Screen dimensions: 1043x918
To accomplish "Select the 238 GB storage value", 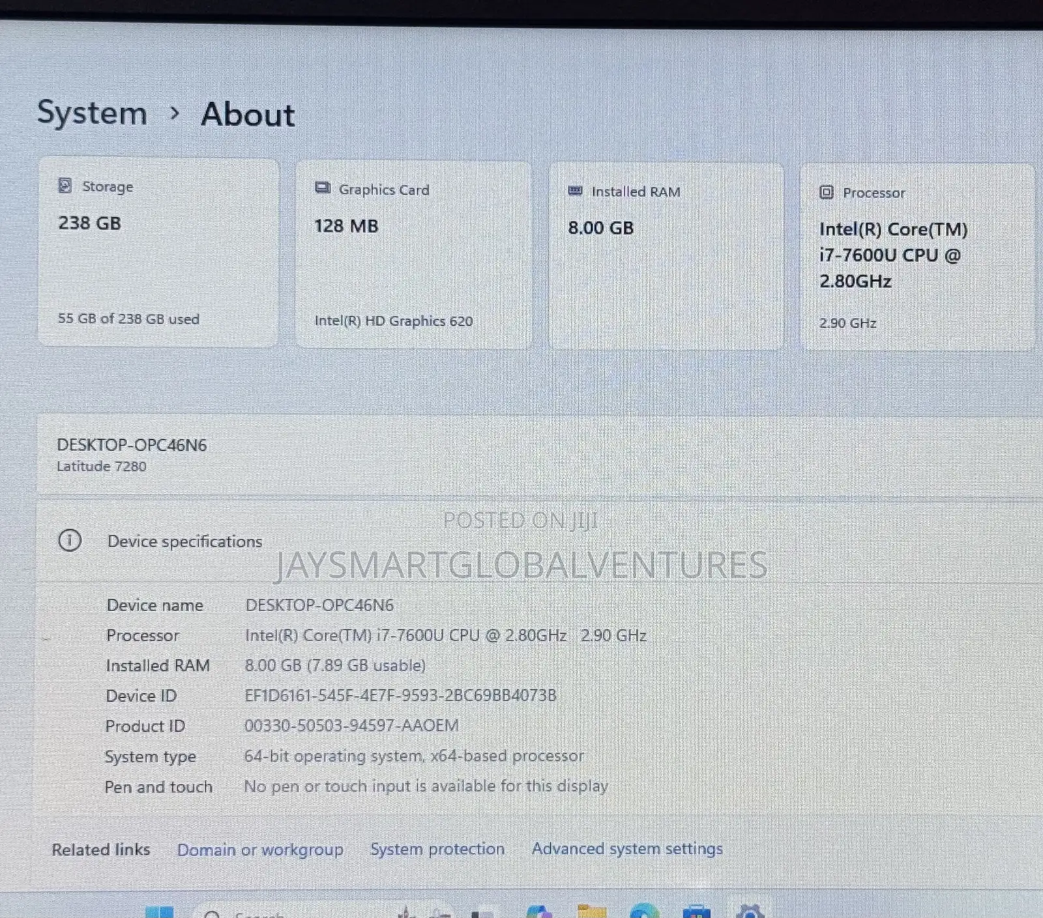I will point(89,223).
